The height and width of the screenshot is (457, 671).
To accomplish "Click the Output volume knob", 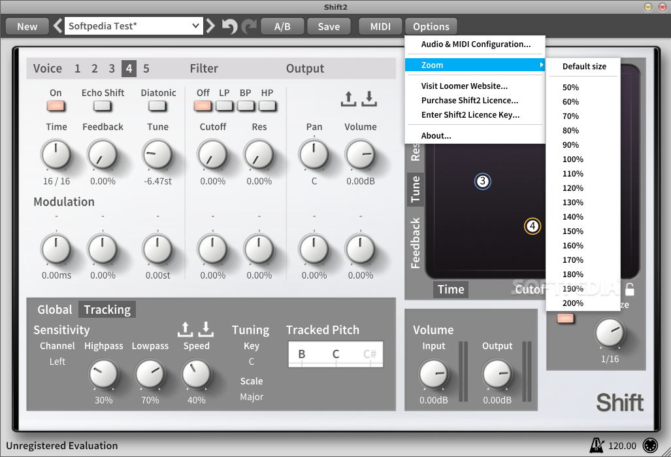I will tap(497, 374).
